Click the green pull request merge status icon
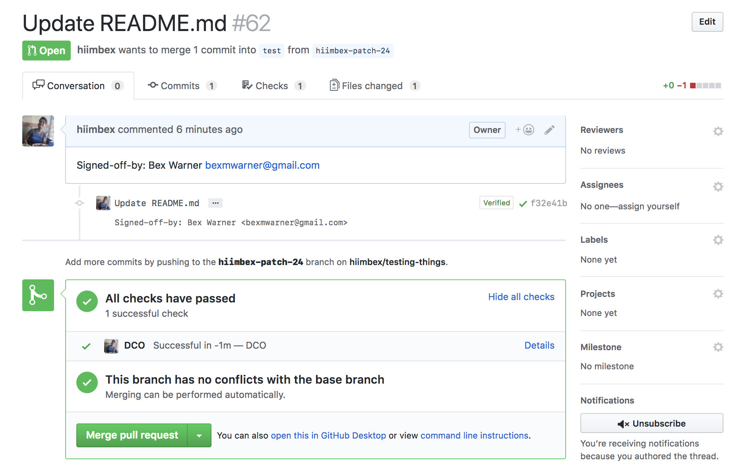The height and width of the screenshot is (468, 733). point(38,295)
